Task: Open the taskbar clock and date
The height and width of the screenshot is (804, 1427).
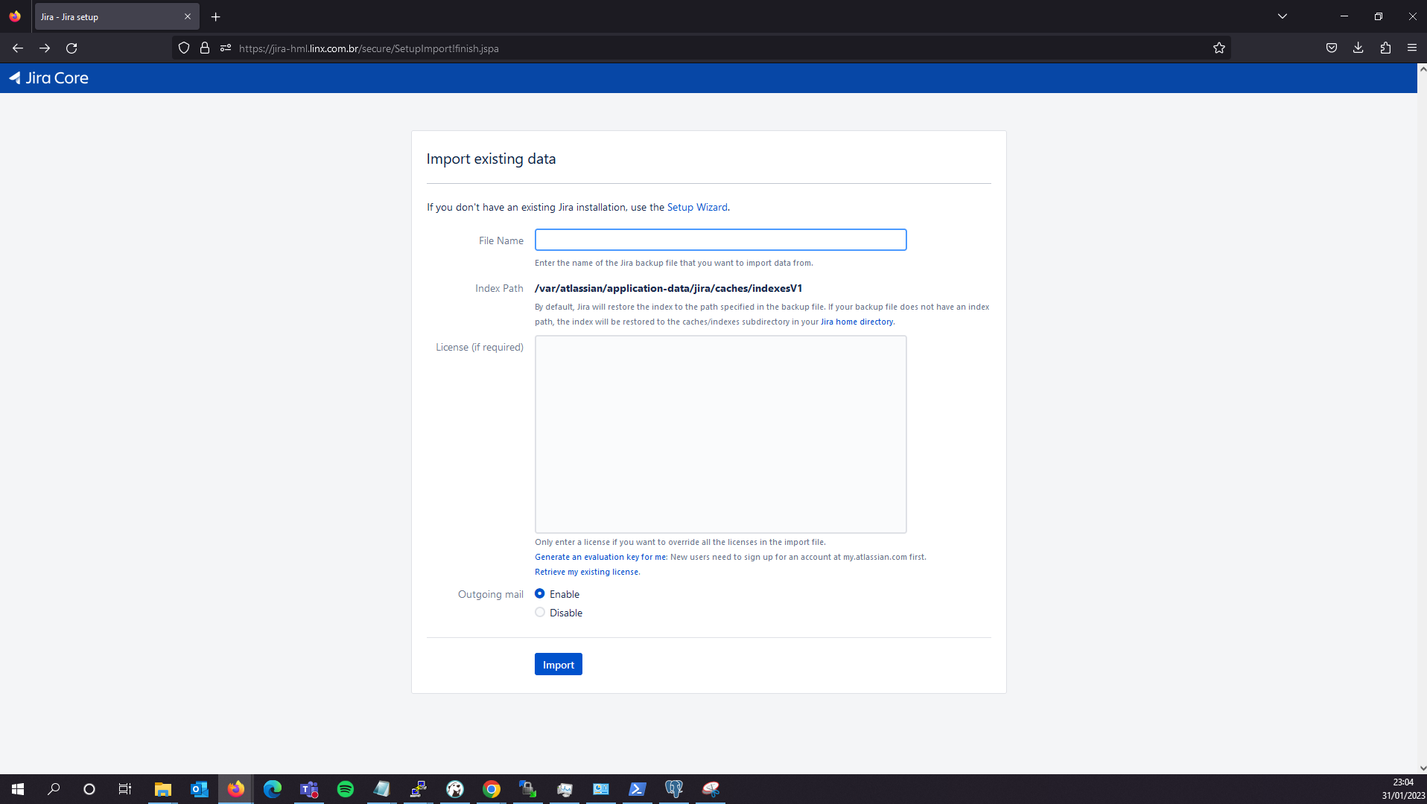Action: (1403, 789)
